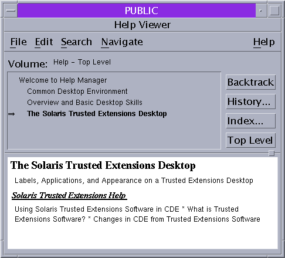Click the 'Labels, Applications, and Appearance' description text
Image resolution: width=285 pixels, height=258 pixels.
pos(134,181)
